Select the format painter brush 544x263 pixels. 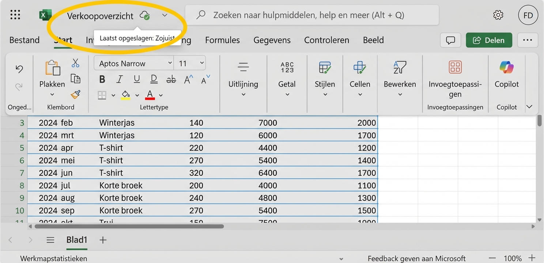75,94
